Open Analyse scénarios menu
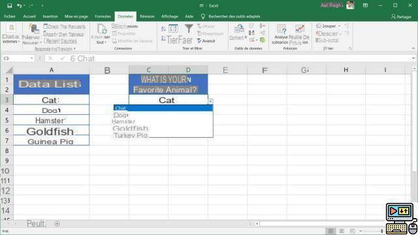The width and height of the screenshot is (418, 235). tap(280, 34)
